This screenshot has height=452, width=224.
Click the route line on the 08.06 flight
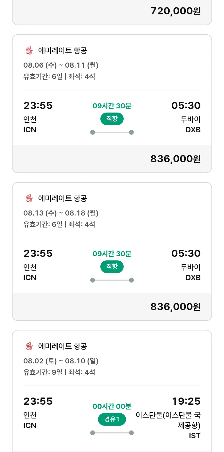click(112, 132)
